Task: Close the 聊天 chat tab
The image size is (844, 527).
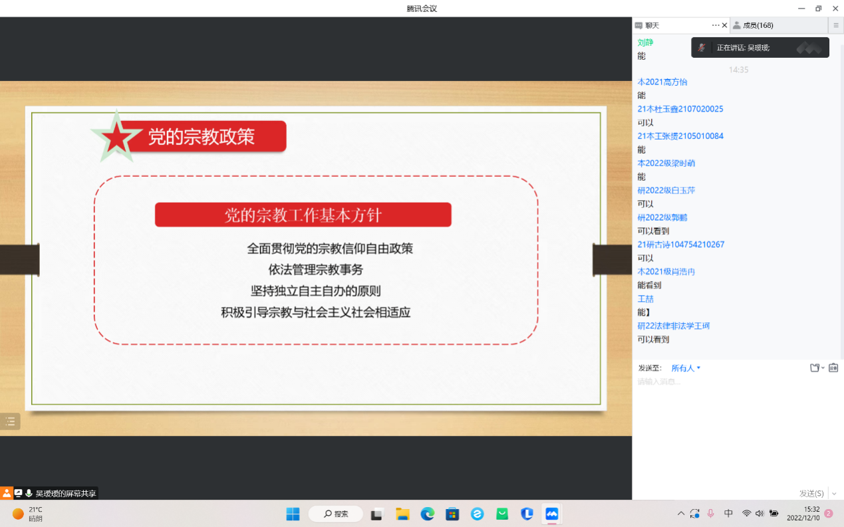Action: click(725, 25)
